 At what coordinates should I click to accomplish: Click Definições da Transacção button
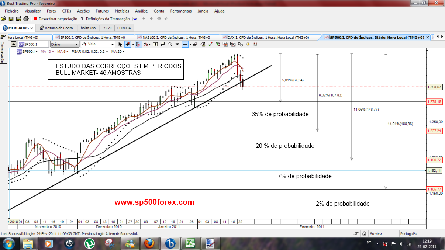tap(105, 18)
